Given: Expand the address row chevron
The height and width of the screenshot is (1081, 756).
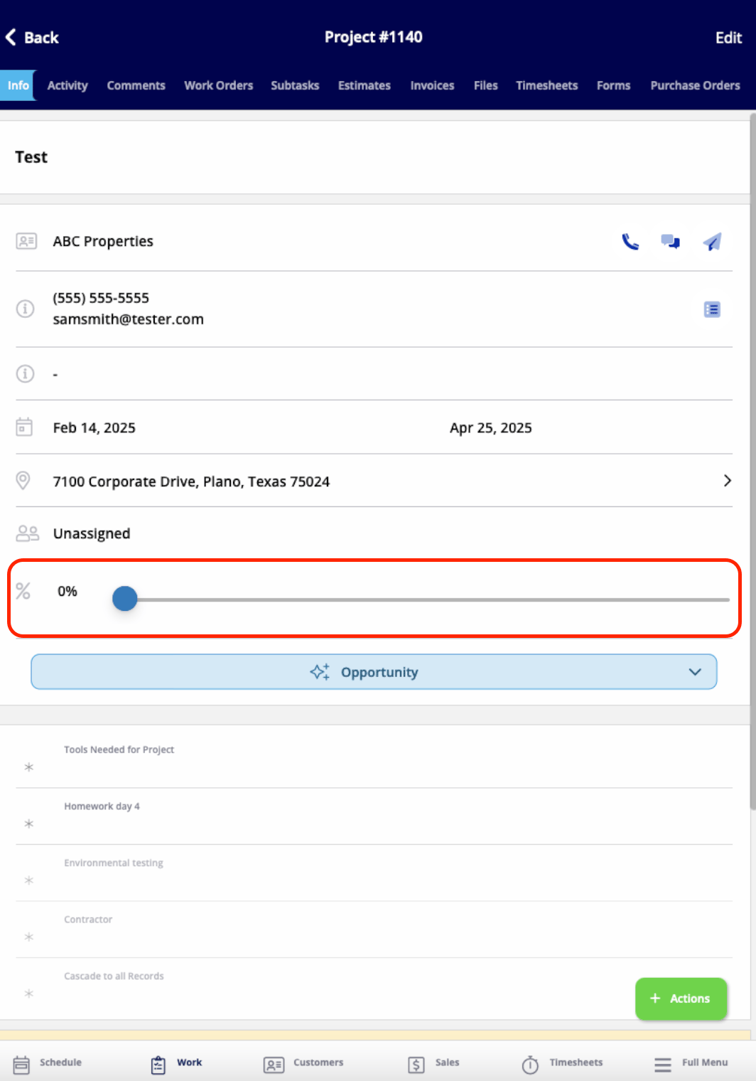Looking at the screenshot, I should [727, 481].
